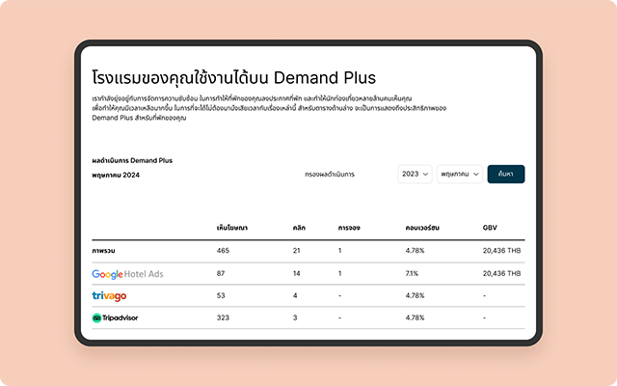This screenshot has width=617, height=386.
Task: Click the GBV column header
Action: pyautogui.click(x=490, y=228)
